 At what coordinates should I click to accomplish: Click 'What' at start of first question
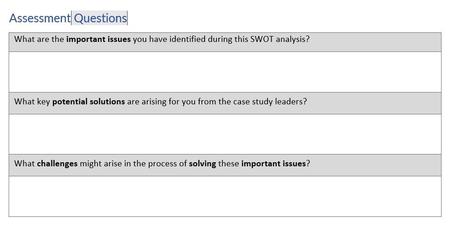click(23, 39)
